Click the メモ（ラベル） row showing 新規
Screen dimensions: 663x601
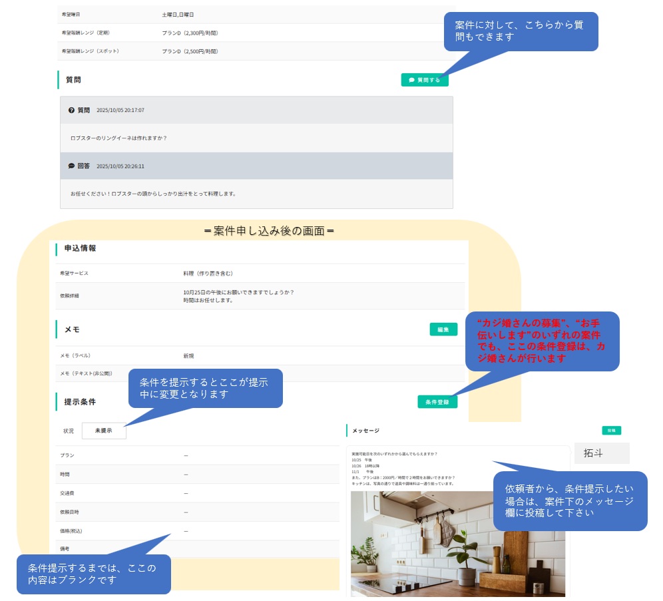pos(260,355)
